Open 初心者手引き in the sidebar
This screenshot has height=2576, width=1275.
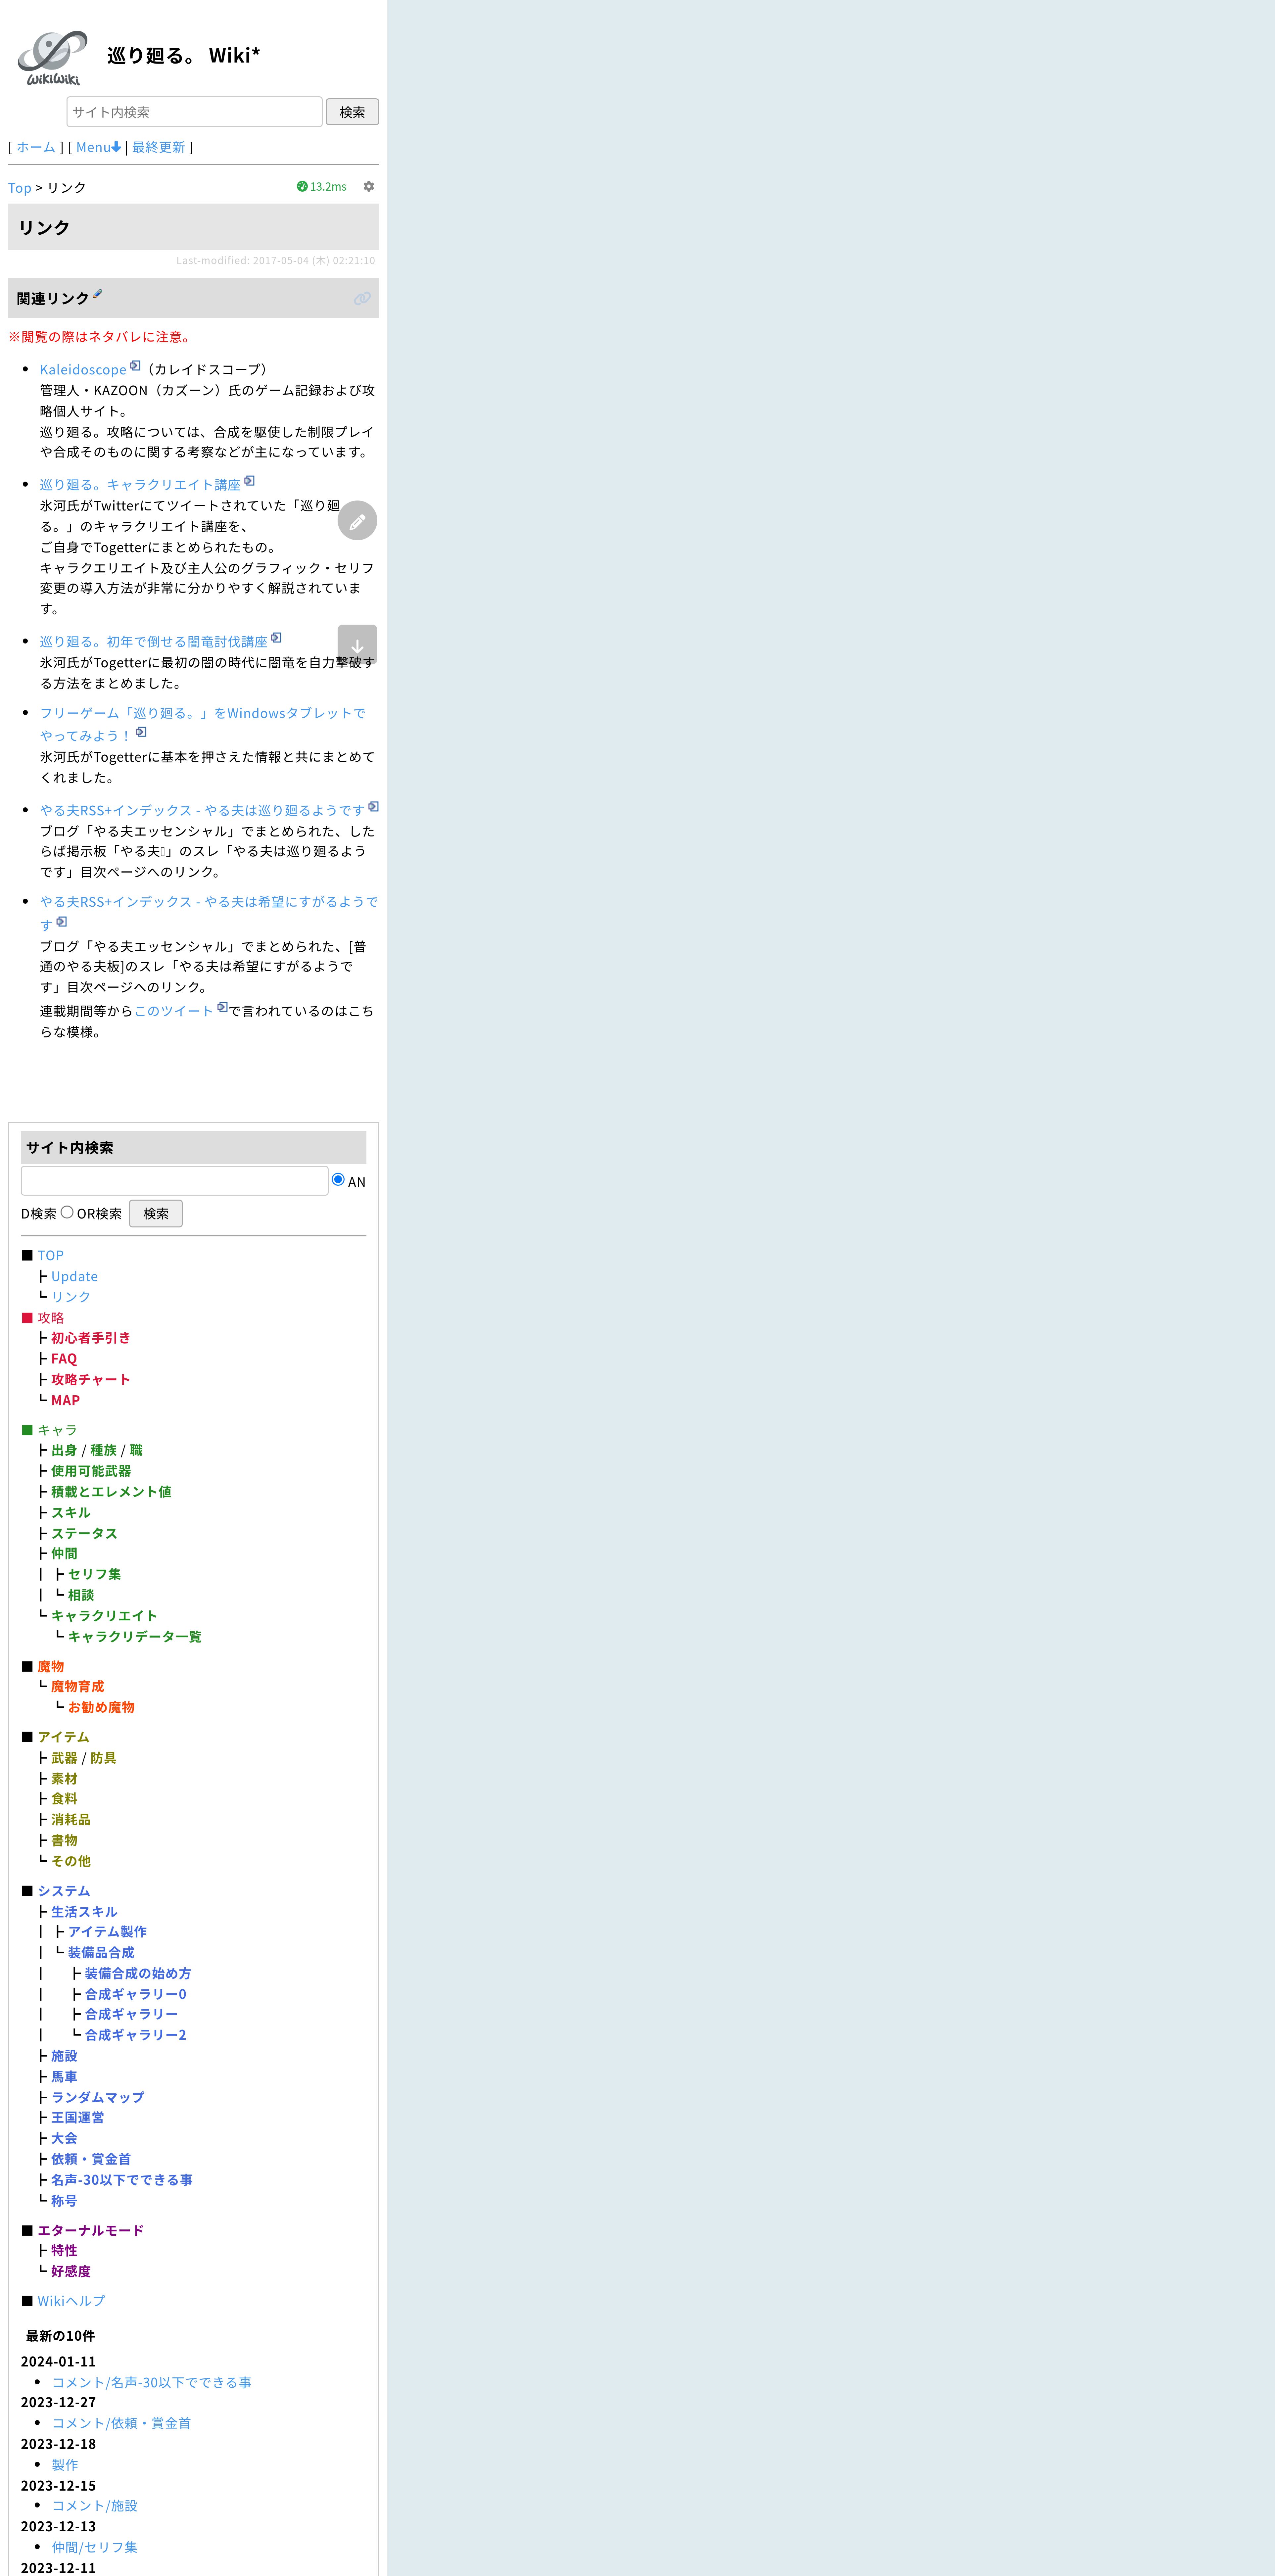point(91,1338)
